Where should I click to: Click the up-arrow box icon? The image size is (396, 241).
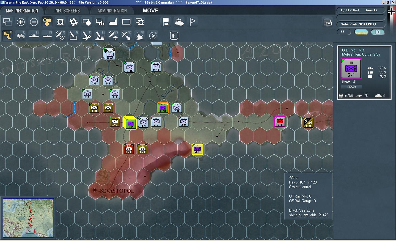174,35
